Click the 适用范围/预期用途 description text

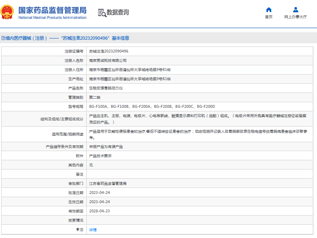(x=198, y=135)
